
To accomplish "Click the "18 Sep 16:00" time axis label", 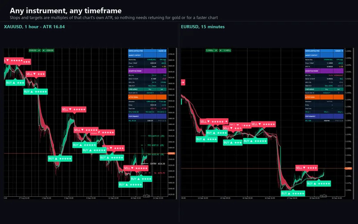I will pos(337,198).
